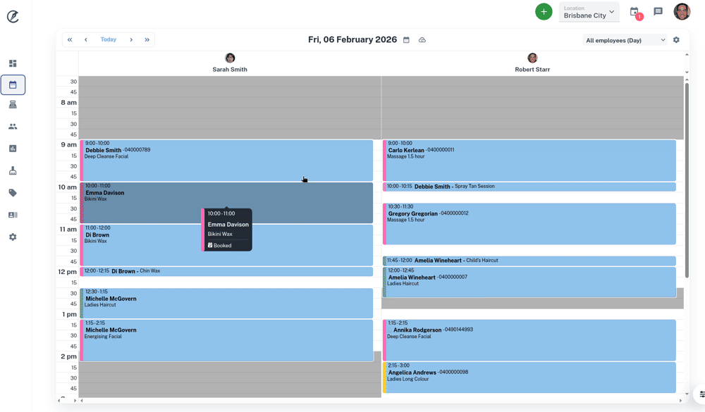
Task: Open Carlo Kerlean's massage appointment
Action: click(x=529, y=161)
